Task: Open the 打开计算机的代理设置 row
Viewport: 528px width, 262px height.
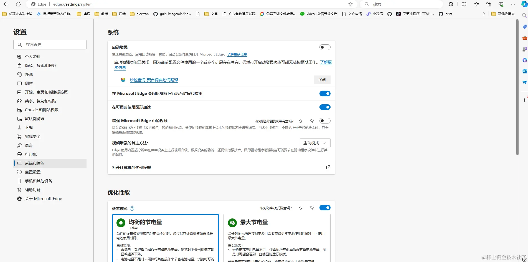Action: coord(221,168)
